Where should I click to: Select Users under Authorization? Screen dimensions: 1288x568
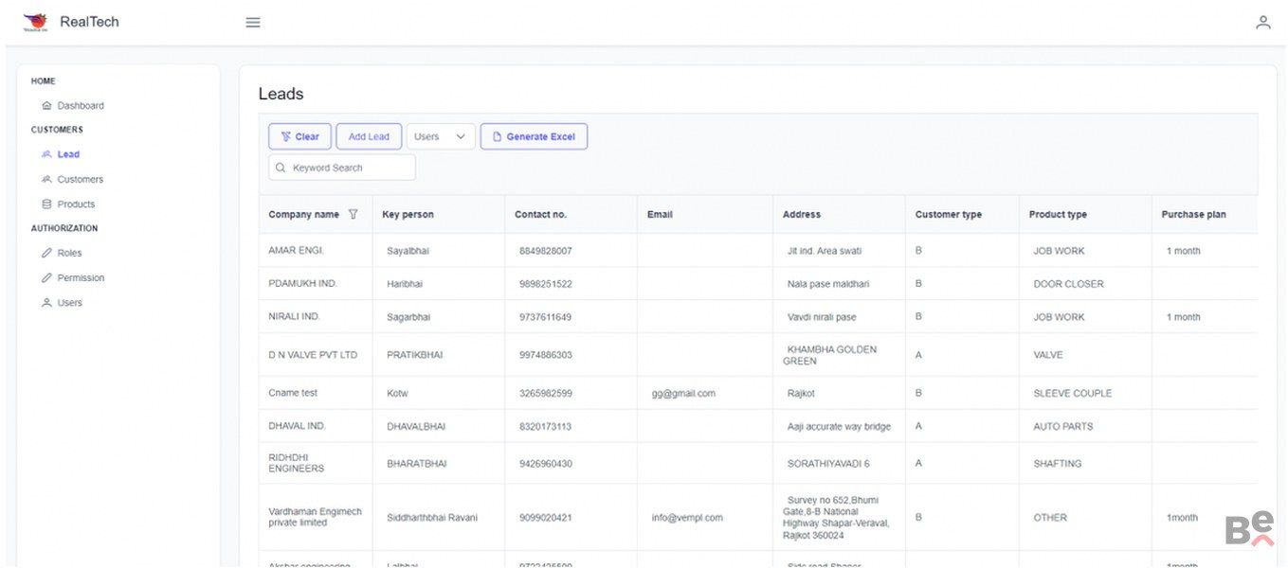[69, 303]
